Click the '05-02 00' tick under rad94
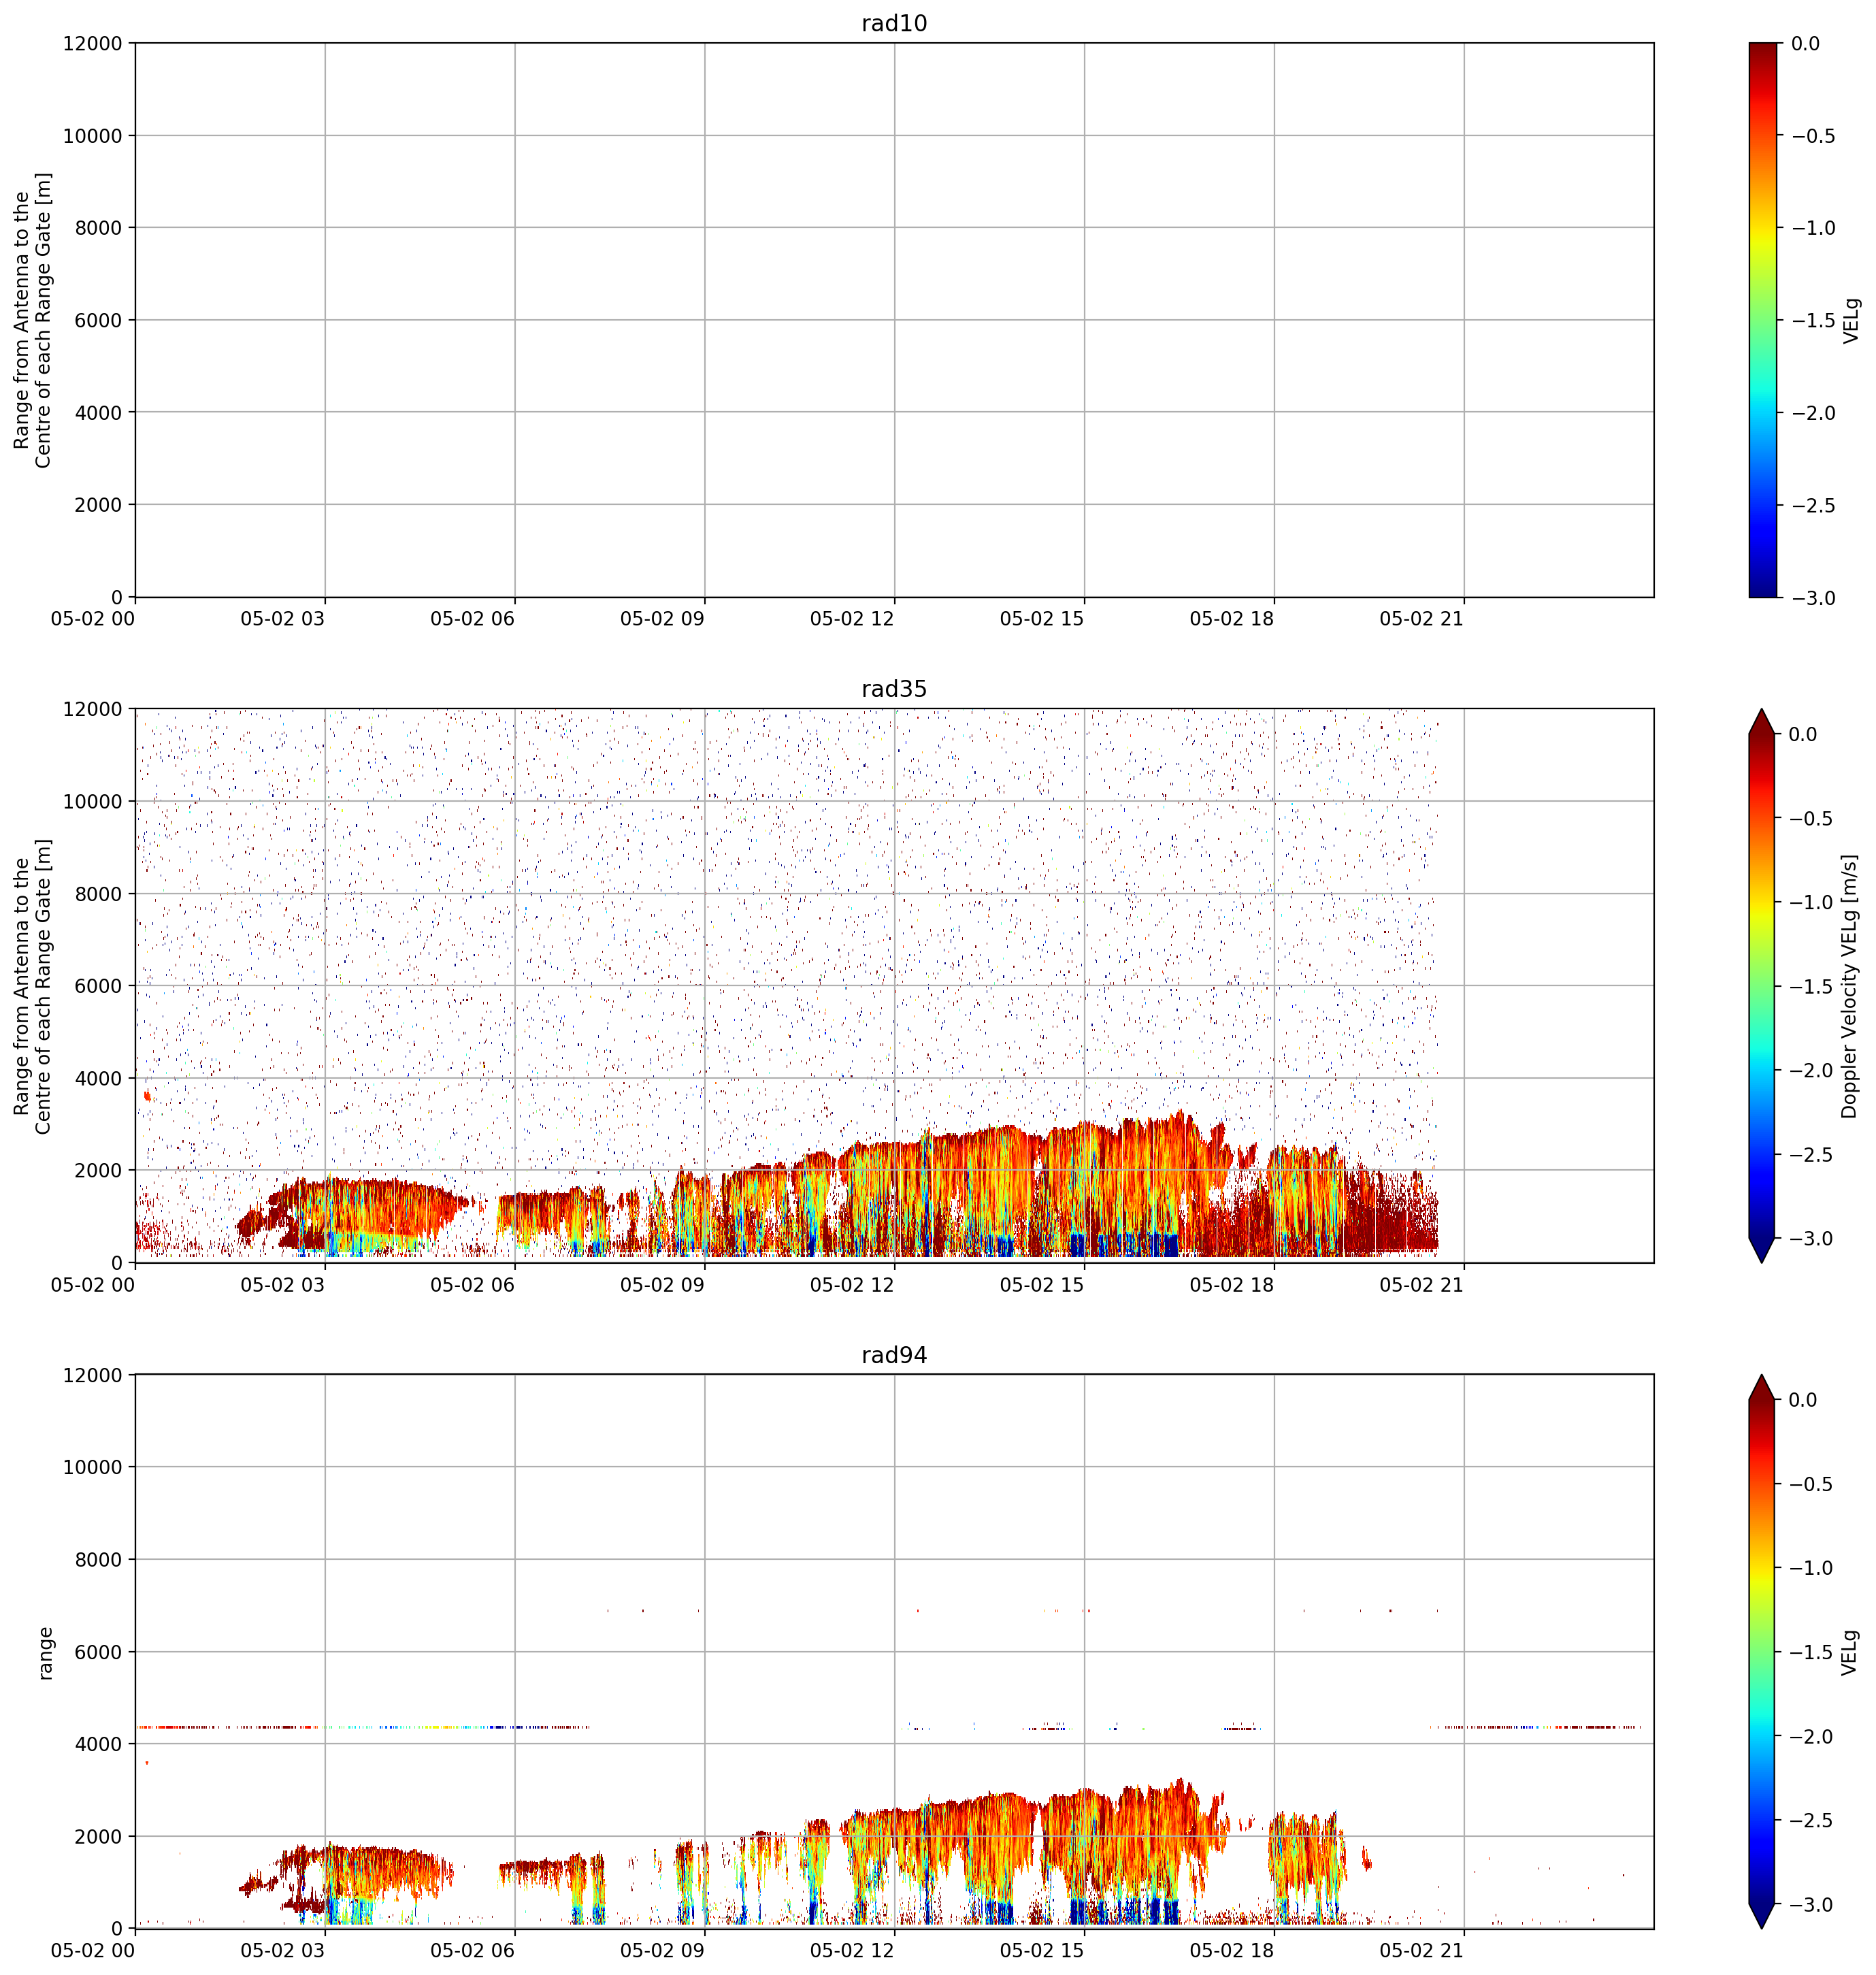This screenshot has width=1876, height=1975. click(x=93, y=1951)
